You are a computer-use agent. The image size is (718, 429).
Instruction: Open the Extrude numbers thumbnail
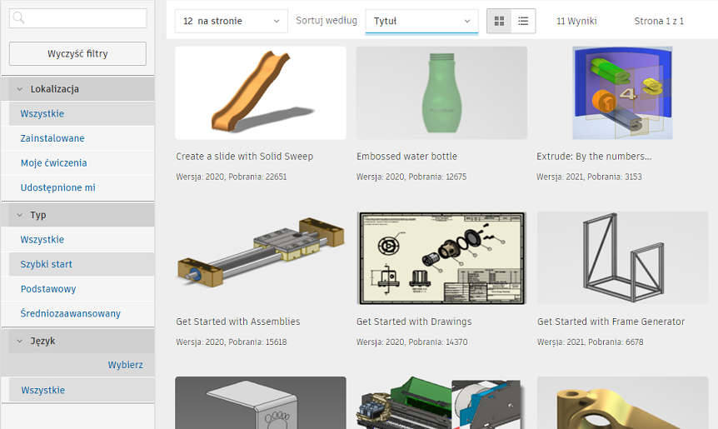point(622,93)
